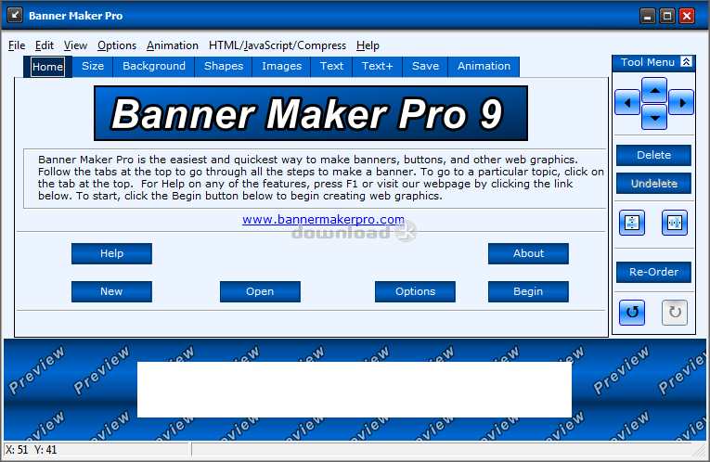710x462 pixels.
Task: Maximize the Banner Maker Pro window
Action: (x=667, y=17)
